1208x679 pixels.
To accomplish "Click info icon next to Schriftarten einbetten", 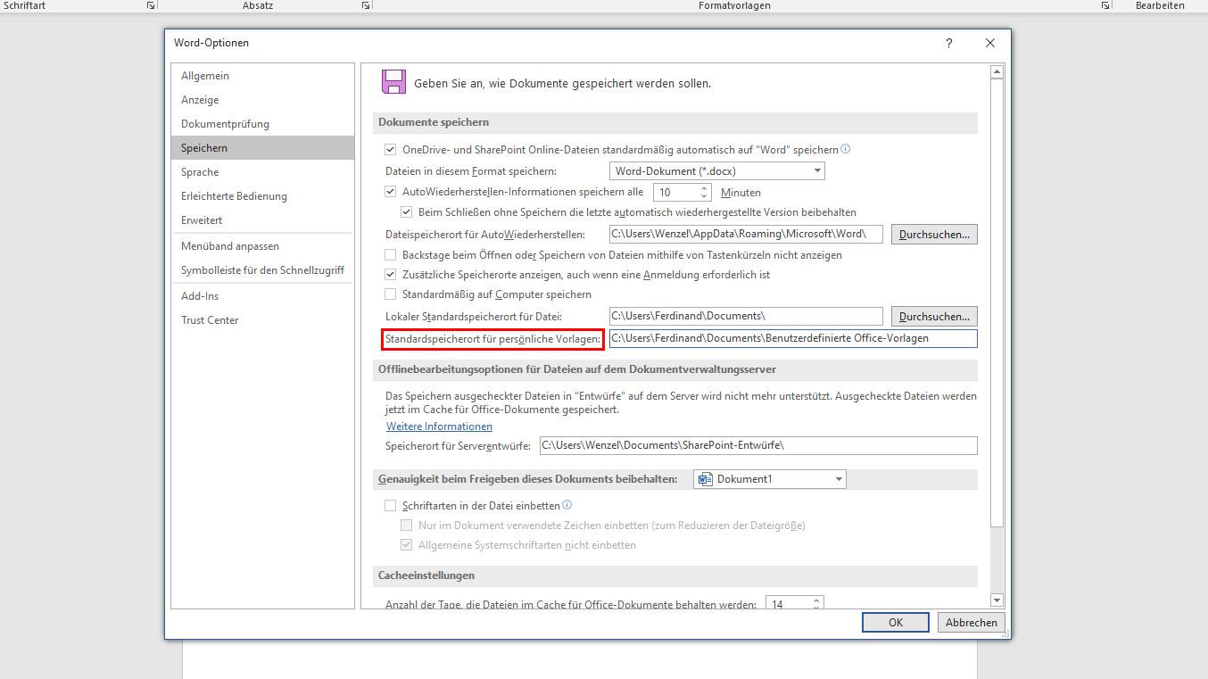I will [x=567, y=505].
